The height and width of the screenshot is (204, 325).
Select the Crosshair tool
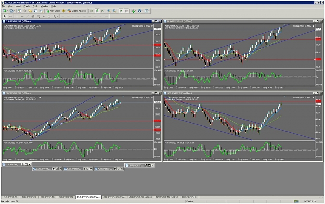point(10,16)
